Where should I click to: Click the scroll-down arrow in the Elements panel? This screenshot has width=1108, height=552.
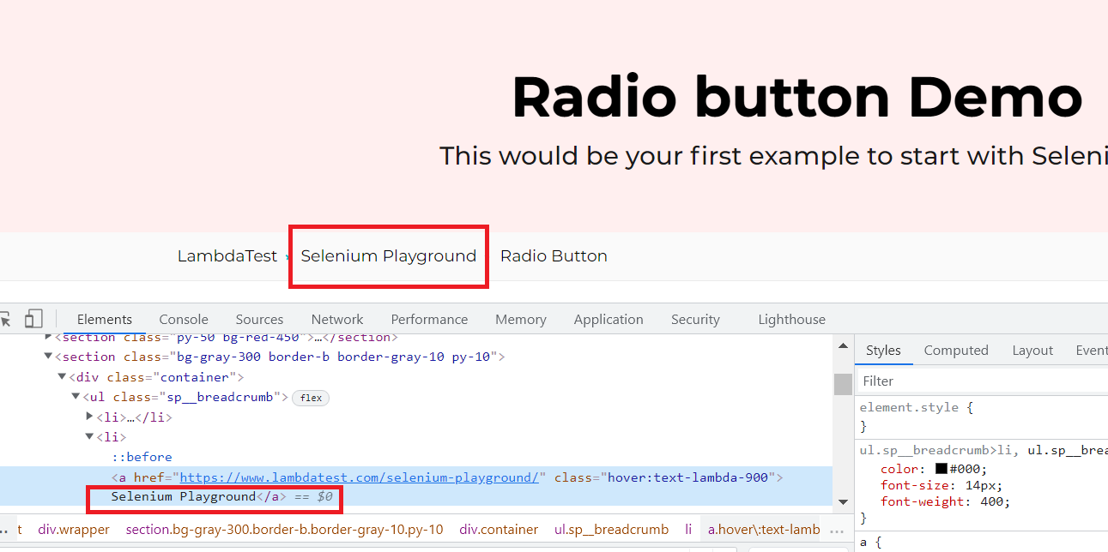click(x=842, y=501)
